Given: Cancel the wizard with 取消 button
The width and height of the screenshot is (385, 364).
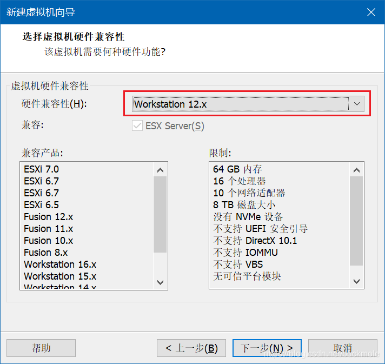Looking at the screenshot, I should click(x=342, y=348).
